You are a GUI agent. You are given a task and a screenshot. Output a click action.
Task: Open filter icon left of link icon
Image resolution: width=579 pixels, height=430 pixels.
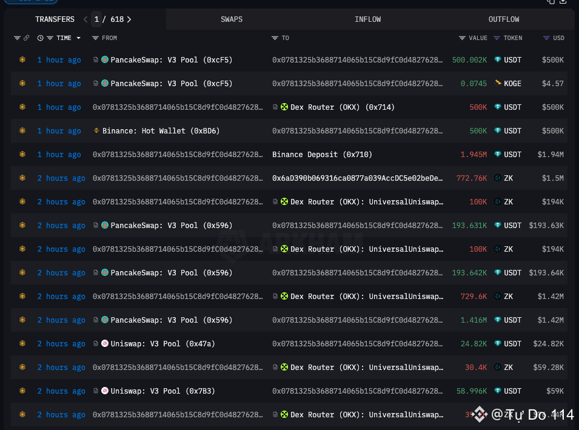(17, 38)
